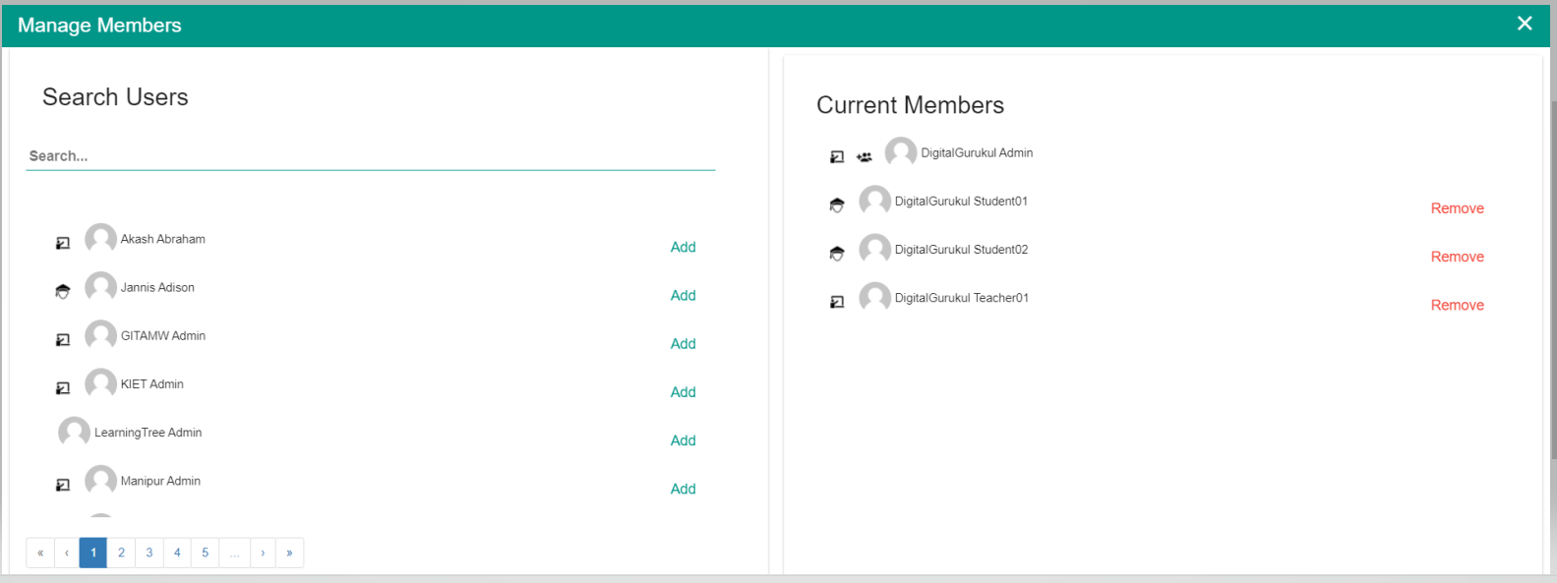Add Jannis Adison to the members
The width and height of the screenshot is (1557, 583).
click(683, 295)
